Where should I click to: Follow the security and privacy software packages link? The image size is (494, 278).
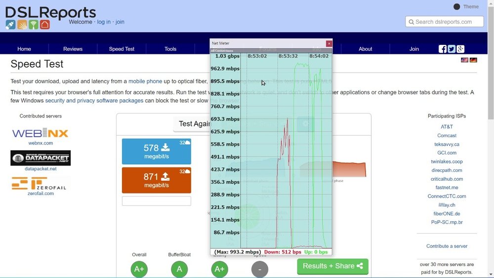(x=94, y=100)
